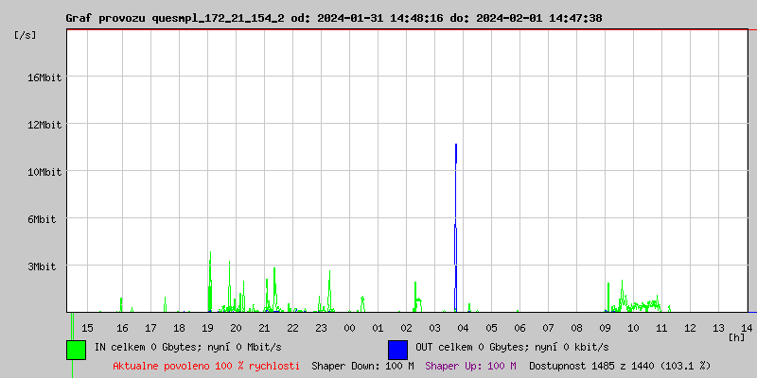This screenshot has height=378, width=757.
Task: Click the green IN legend swatch
Action: coord(76,349)
